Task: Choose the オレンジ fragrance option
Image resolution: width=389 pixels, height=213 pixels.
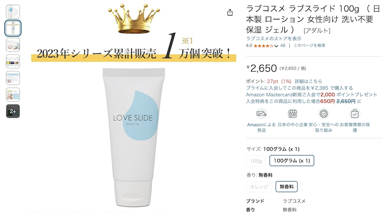Action: [259, 187]
